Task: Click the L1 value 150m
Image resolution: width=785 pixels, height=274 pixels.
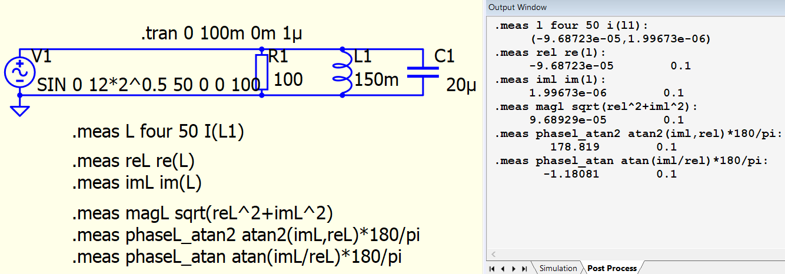Action: [377, 79]
